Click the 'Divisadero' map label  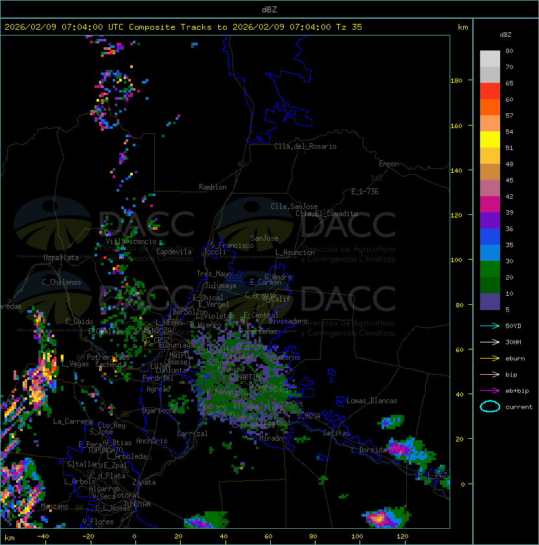(288, 321)
